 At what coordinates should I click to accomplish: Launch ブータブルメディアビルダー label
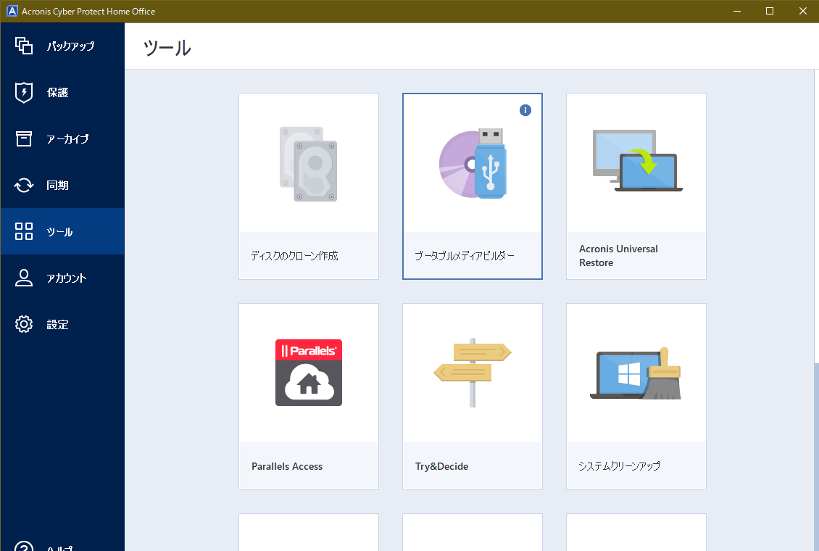(465, 255)
